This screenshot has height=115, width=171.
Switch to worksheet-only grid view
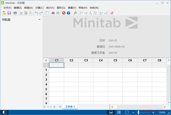(x=119, y=112)
